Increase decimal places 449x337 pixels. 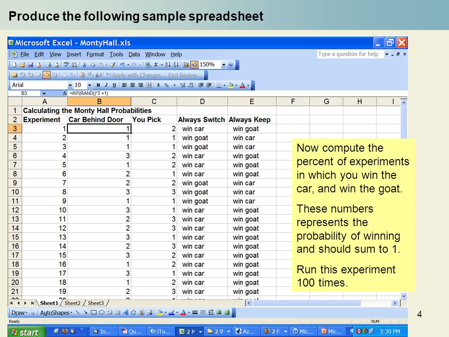pyautogui.click(x=183, y=85)
